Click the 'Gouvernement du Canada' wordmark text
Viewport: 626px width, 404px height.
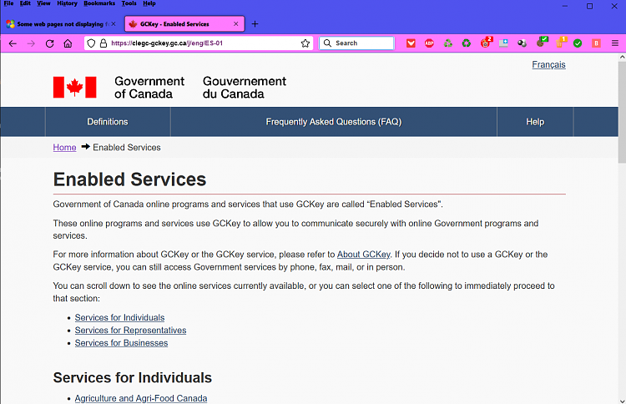[x=245, y=88]
